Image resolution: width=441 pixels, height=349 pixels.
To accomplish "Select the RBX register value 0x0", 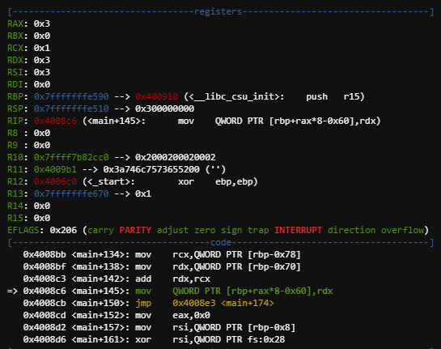I will tap(42, 36).
